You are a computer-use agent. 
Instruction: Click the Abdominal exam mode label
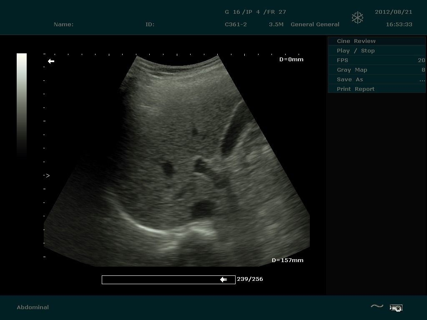click(x=33, y=307)
